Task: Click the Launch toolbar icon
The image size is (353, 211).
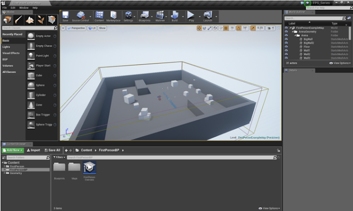Action: 207,16
